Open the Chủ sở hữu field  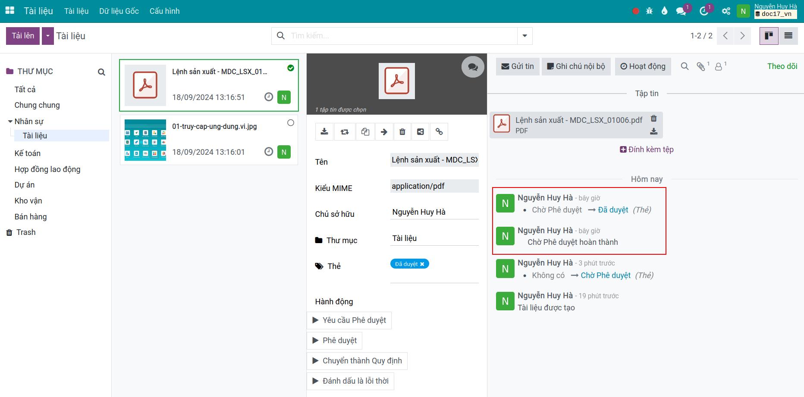tap(434, 212)
